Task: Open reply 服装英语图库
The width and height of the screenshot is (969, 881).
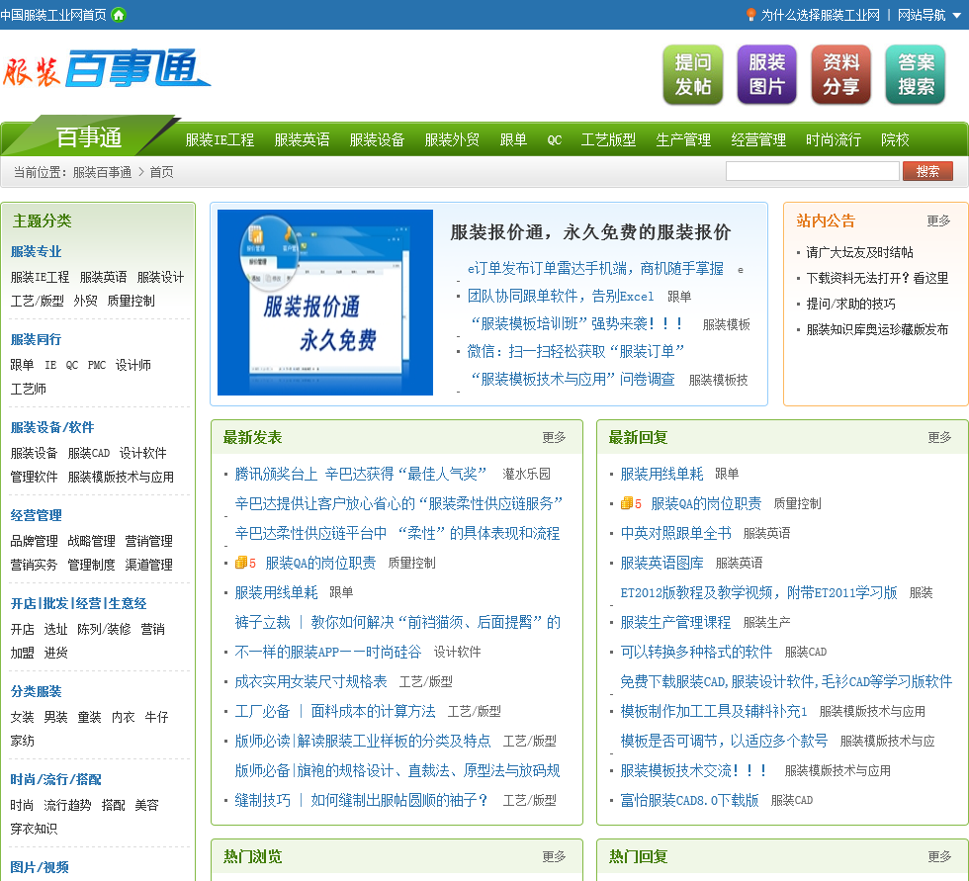Action: tap(661, 563)
